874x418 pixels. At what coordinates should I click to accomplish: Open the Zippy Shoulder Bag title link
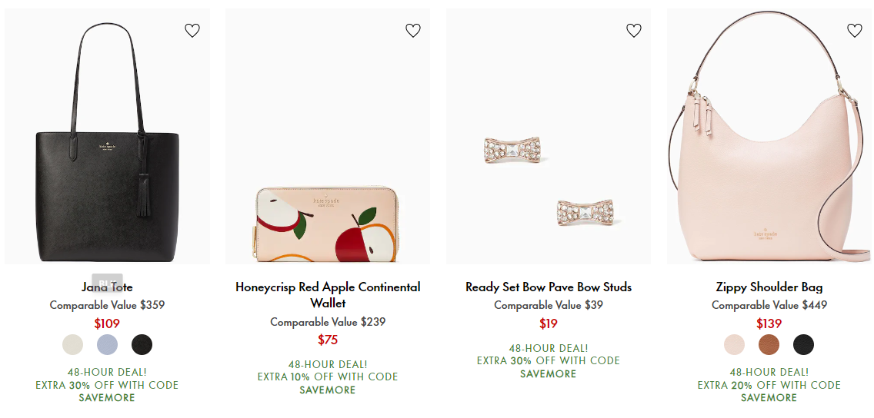(769, 287)
